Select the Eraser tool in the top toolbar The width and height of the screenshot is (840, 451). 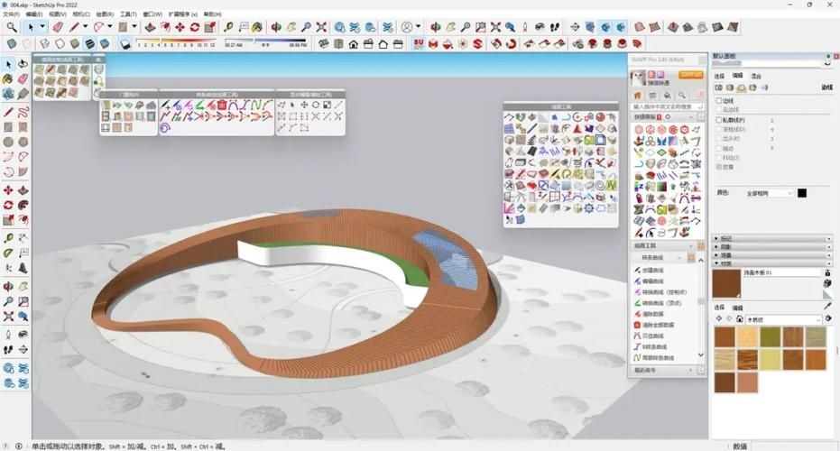58,27
